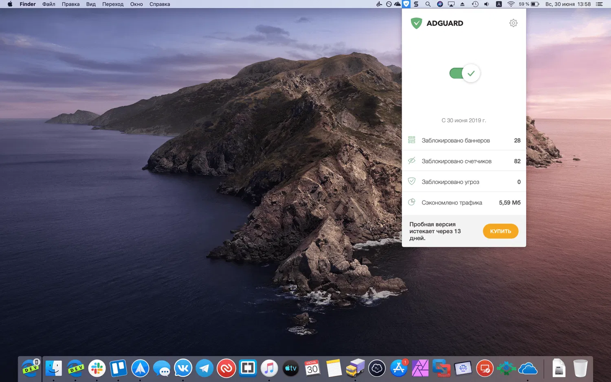This screenshot has width=611, height=382.
Task: Click the AdGuard shield logo in panel
Action: [416, 23]
